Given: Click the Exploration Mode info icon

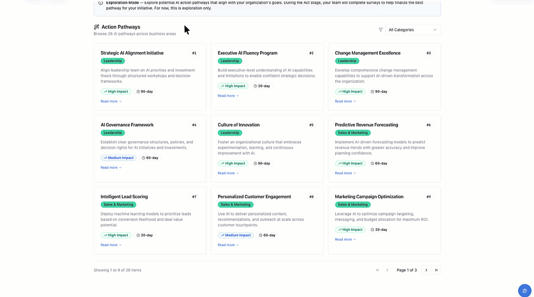Looking at the screenshot, I should (x=101, y=2).
